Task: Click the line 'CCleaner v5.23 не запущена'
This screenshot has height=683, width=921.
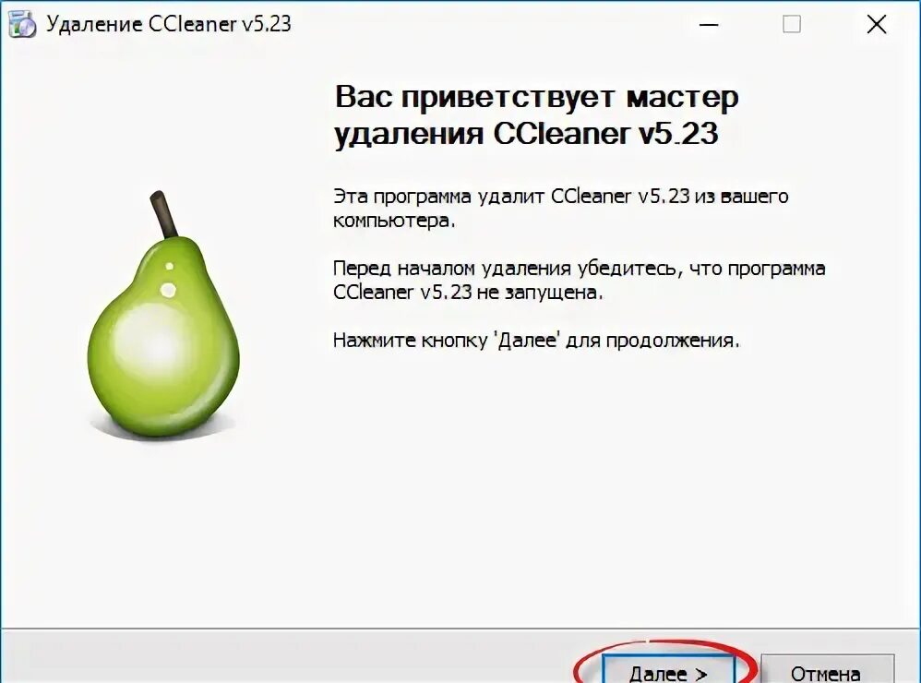Action: pos(468,292)
